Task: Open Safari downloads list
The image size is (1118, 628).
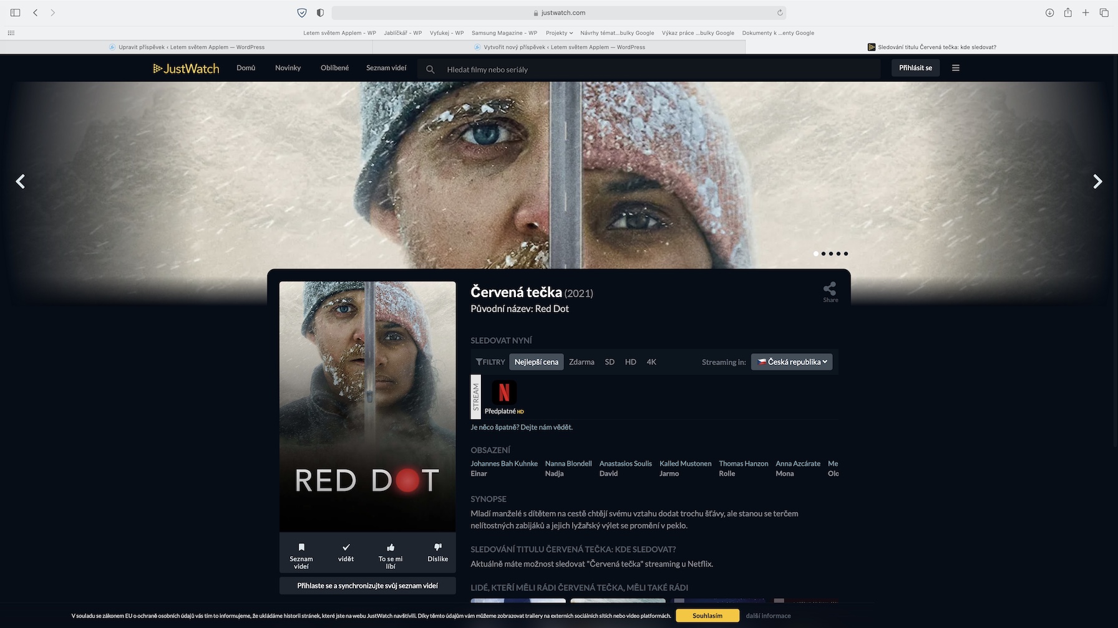Action: (x=1050, y=12)
